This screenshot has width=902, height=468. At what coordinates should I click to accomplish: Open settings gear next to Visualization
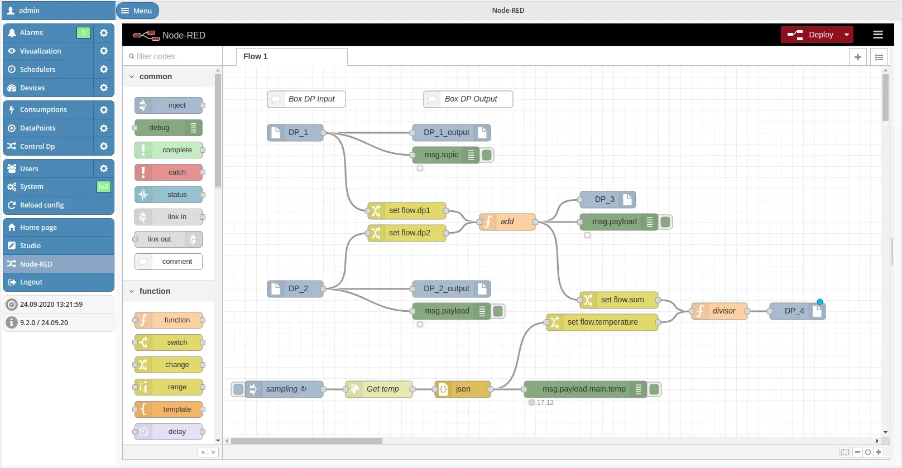[x=104, y=51]
